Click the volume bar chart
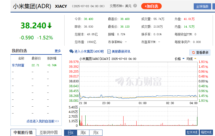 click(x=138, y=116)
